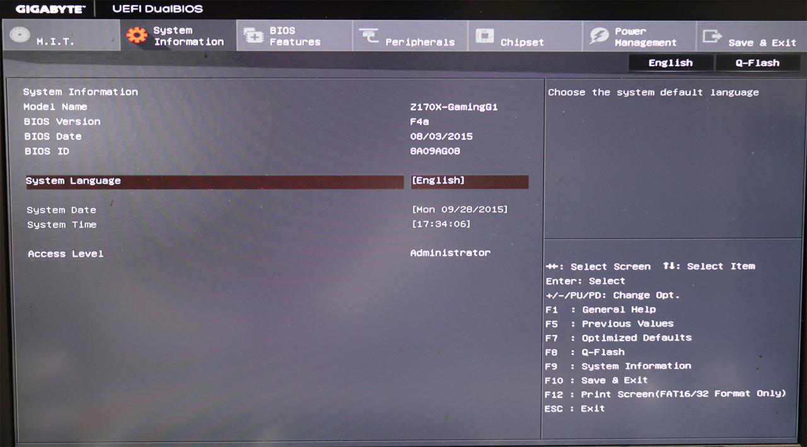
Task: Click the Z170X-GamingG1 model value
Action: pos(454,107)
